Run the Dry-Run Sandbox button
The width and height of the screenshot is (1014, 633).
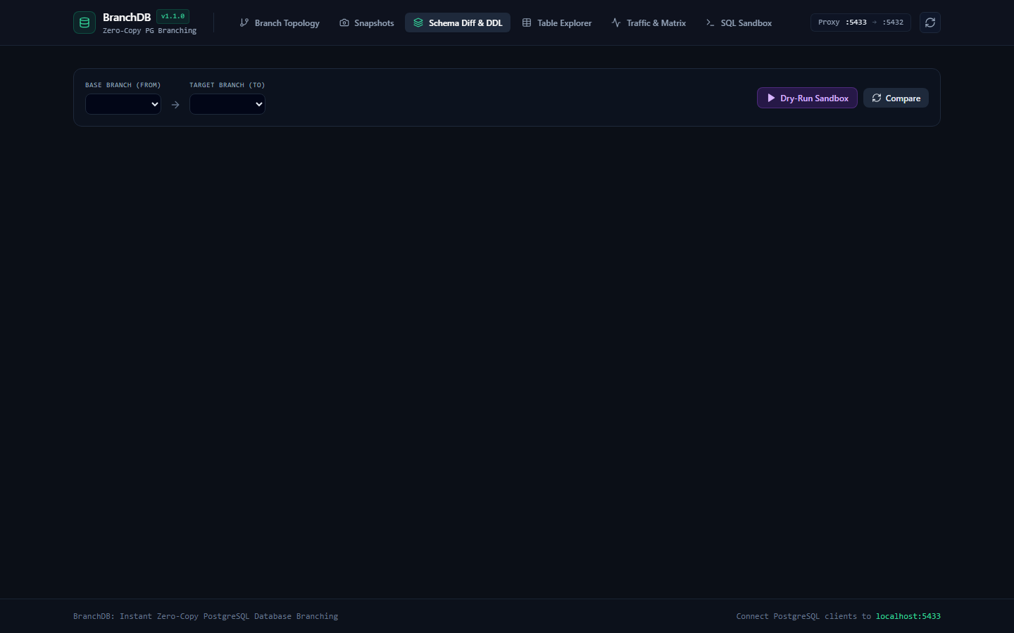point(807,98)
